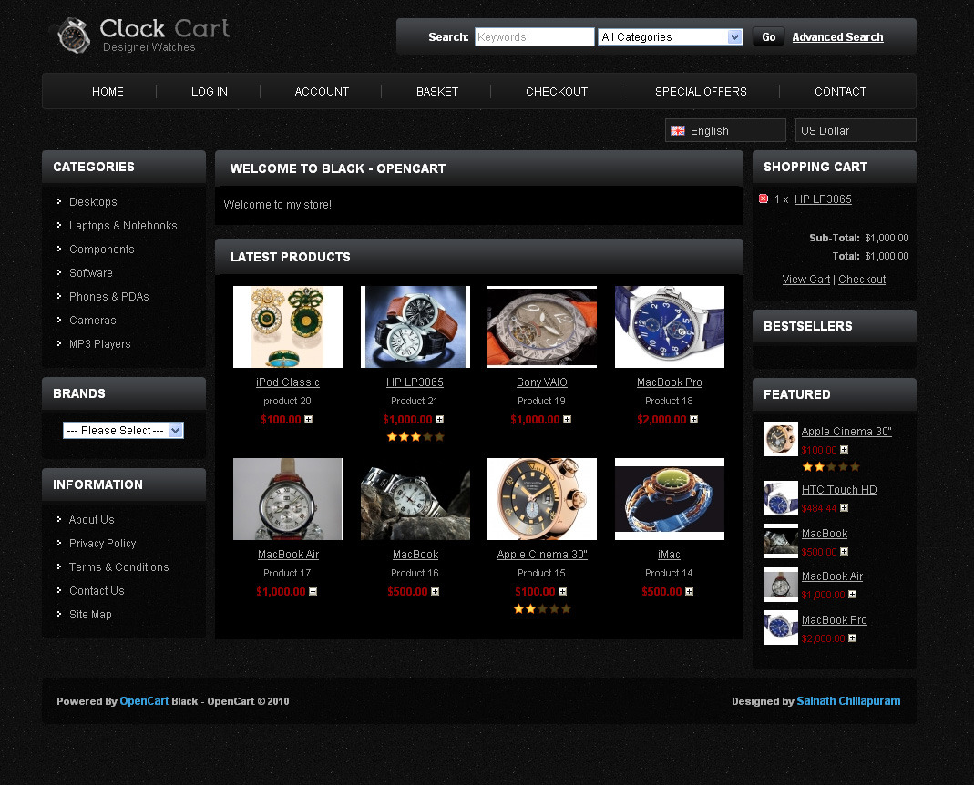
Task: Open the ACCOUNT menu item
Action: click(322, 92)
